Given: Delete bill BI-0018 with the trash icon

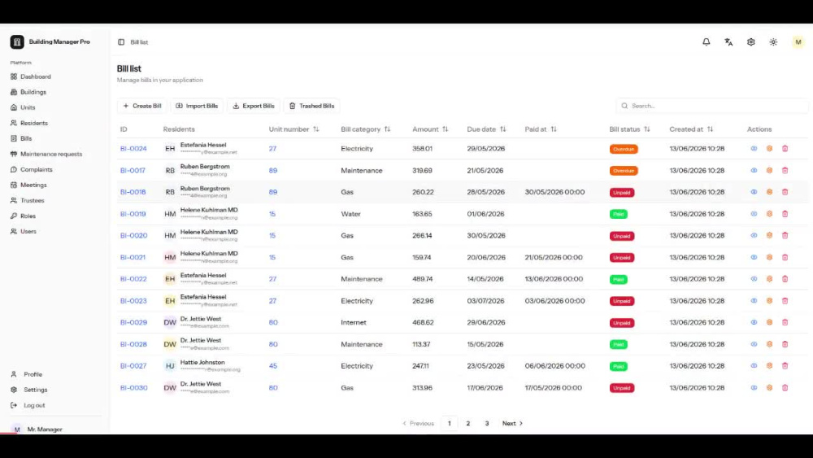Looking at the screenshot, I should click(785, 192).
